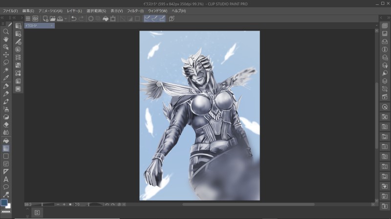Screen dimensions: 391x219
Task: Expand the save options dropdown arrow
Action: pyautogui.click(x=65, y=18)
